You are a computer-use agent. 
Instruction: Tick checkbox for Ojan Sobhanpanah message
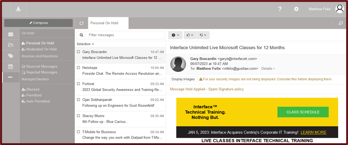(78, 100)
